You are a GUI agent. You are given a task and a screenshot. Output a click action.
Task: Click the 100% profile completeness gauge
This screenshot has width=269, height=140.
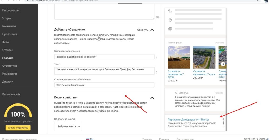point(18,113)
